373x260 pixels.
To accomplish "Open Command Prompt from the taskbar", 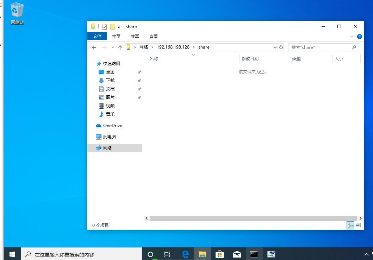I will point(254,254).
